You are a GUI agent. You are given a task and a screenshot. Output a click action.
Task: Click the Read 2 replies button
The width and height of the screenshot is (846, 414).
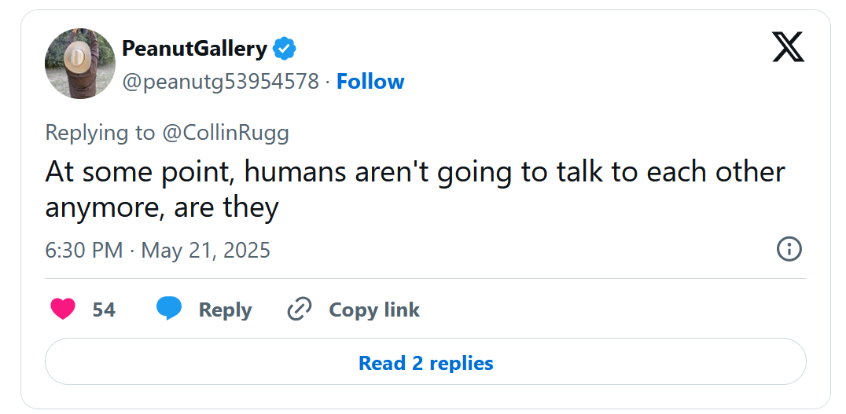425,363
